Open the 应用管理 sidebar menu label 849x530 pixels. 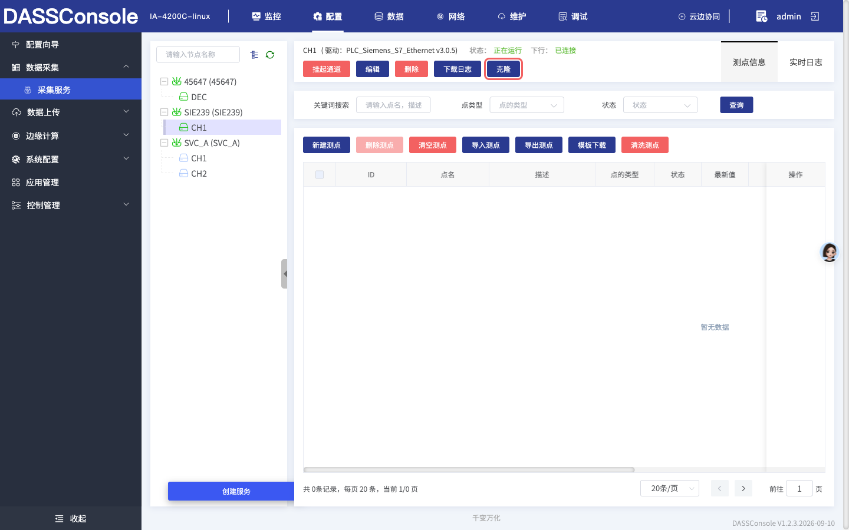[42, 183]
